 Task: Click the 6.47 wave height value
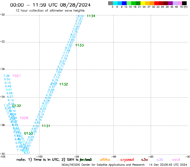click(52, 87)
